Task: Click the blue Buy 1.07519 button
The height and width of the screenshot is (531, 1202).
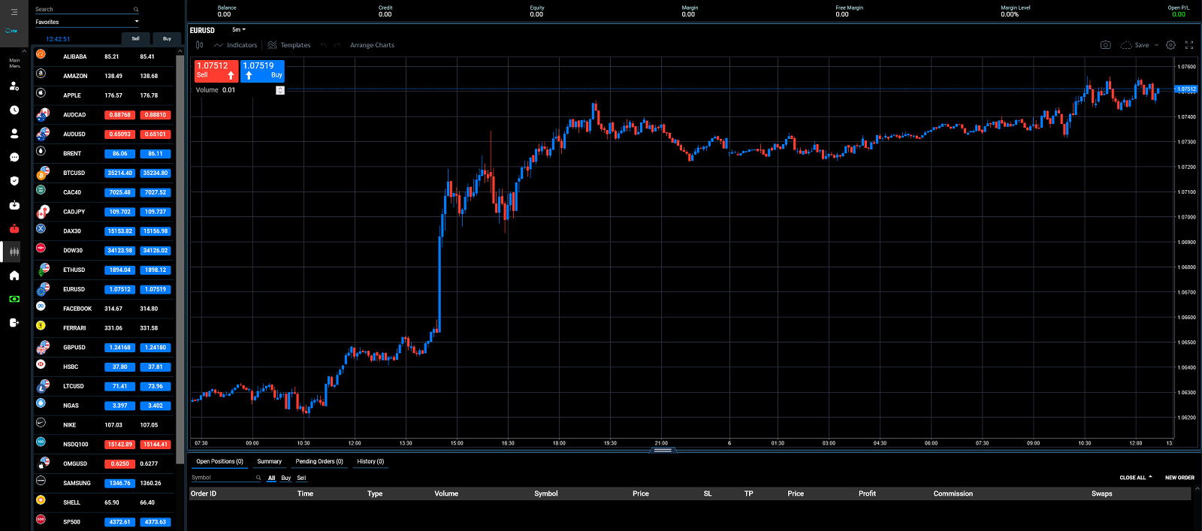Action: click(x=262, y=71)
